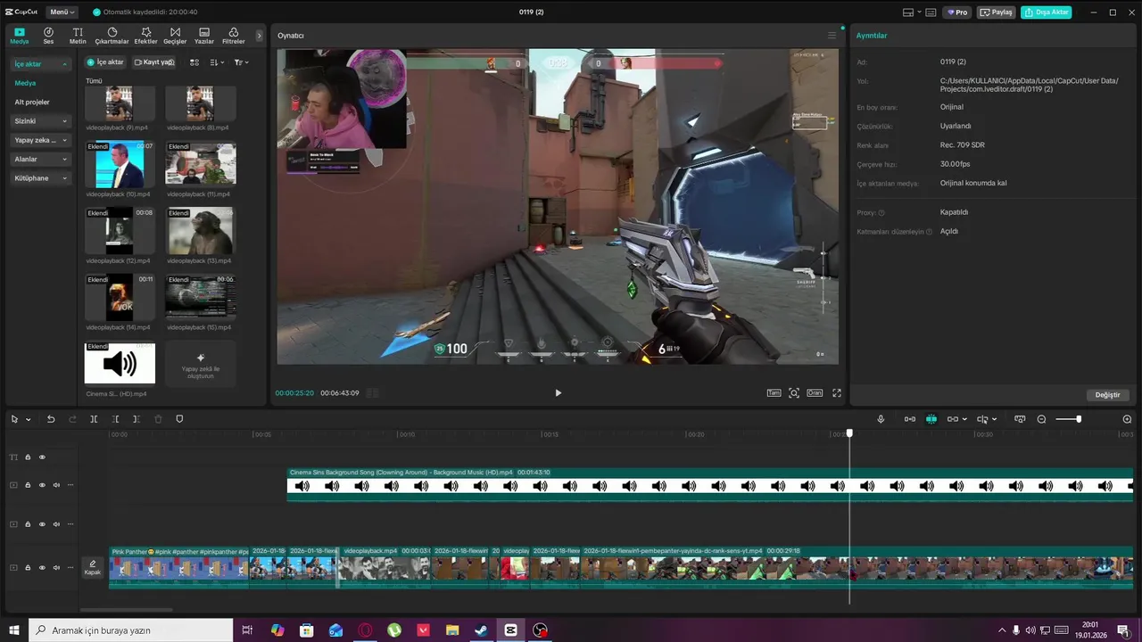Add a marker with the shield icon

coord(179,419)
